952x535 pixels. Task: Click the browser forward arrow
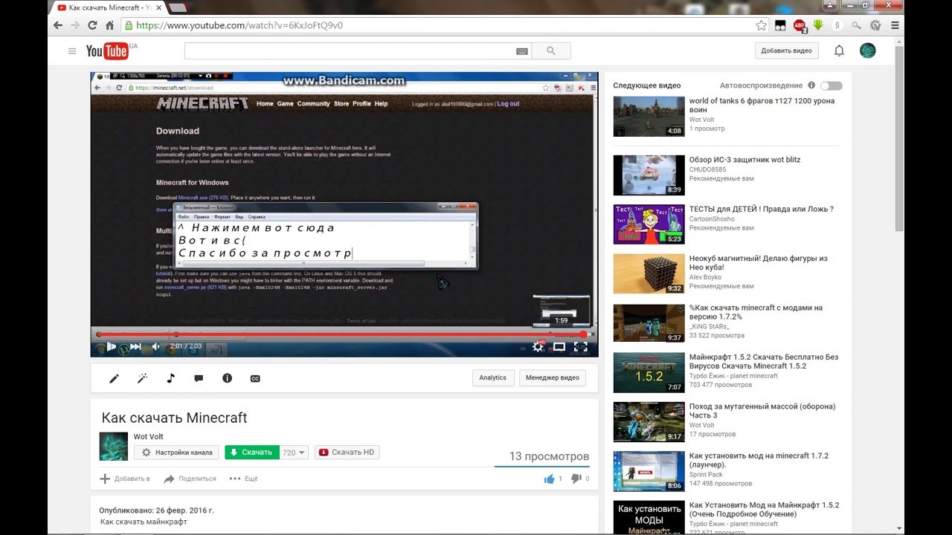tap(75, 25)
